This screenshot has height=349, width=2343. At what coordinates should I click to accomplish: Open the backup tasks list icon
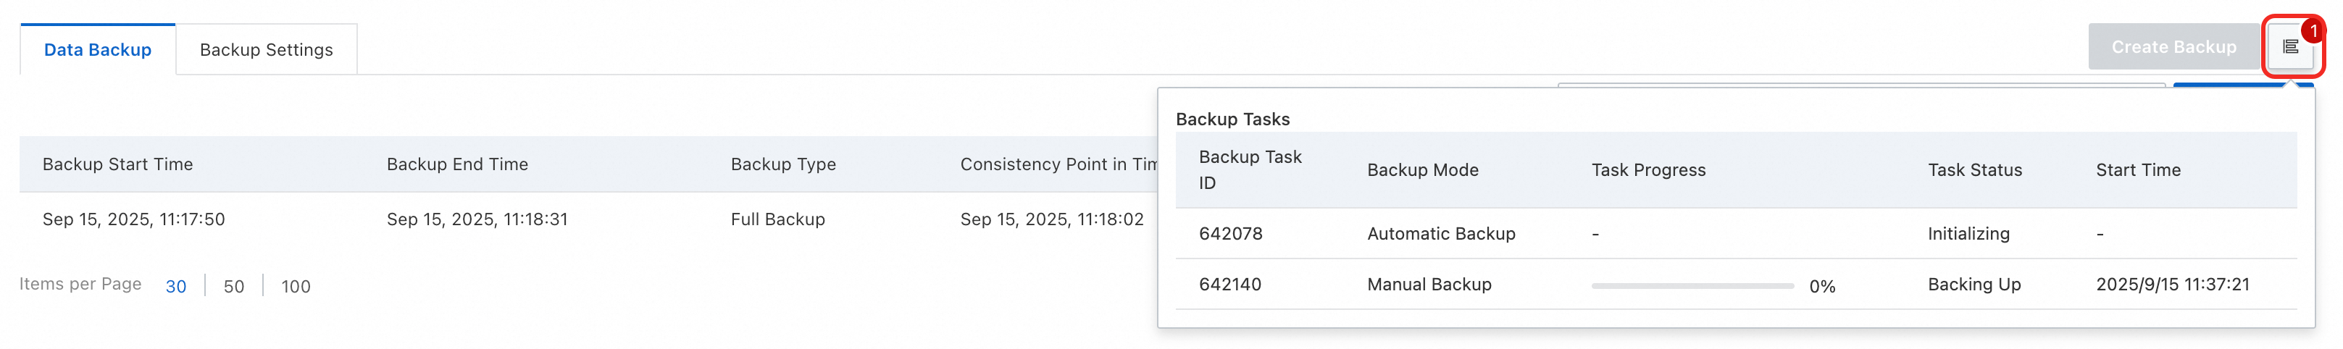tap(2289, 47)
